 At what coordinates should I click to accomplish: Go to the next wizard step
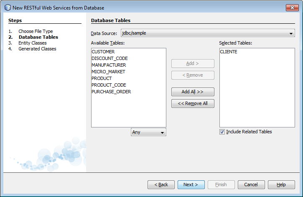[x=191, y=185]
